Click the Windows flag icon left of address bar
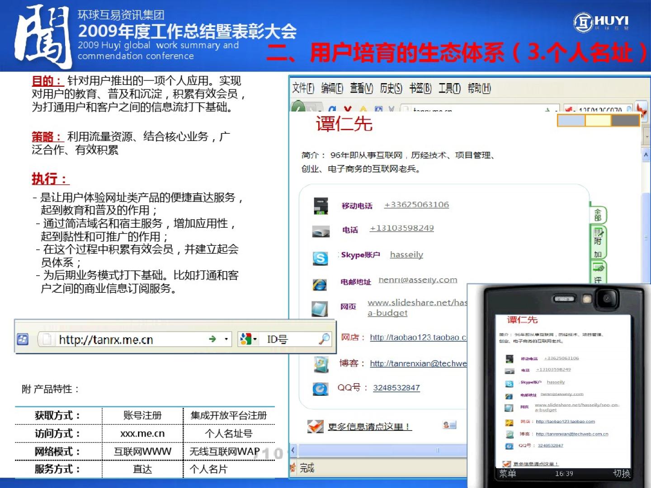 [23, 339]
